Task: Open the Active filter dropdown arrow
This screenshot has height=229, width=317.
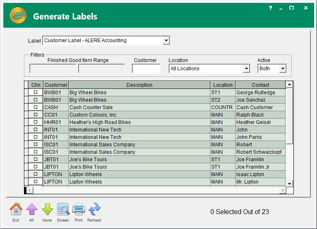Action: [x=283, y=69]
